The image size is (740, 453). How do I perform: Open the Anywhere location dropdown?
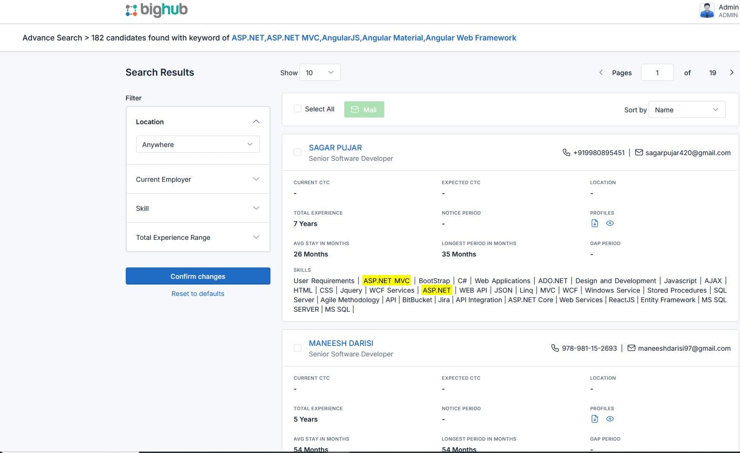(198, 144)
